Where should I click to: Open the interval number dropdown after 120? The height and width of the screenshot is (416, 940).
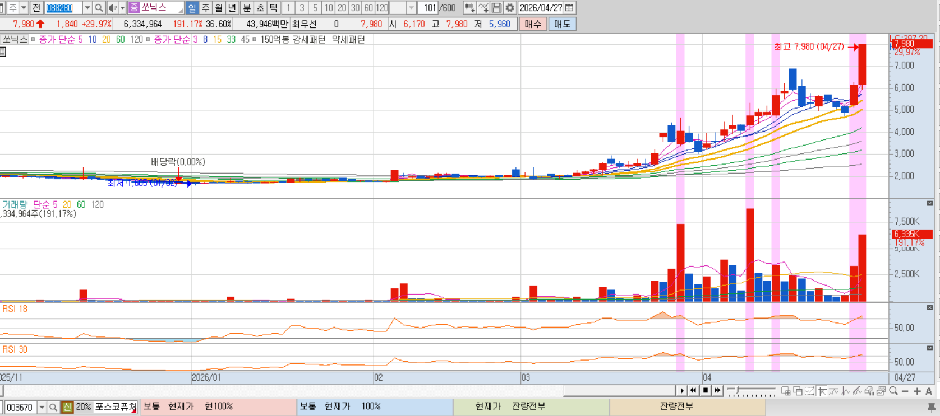pyautogui.click(x=412, y=8)
